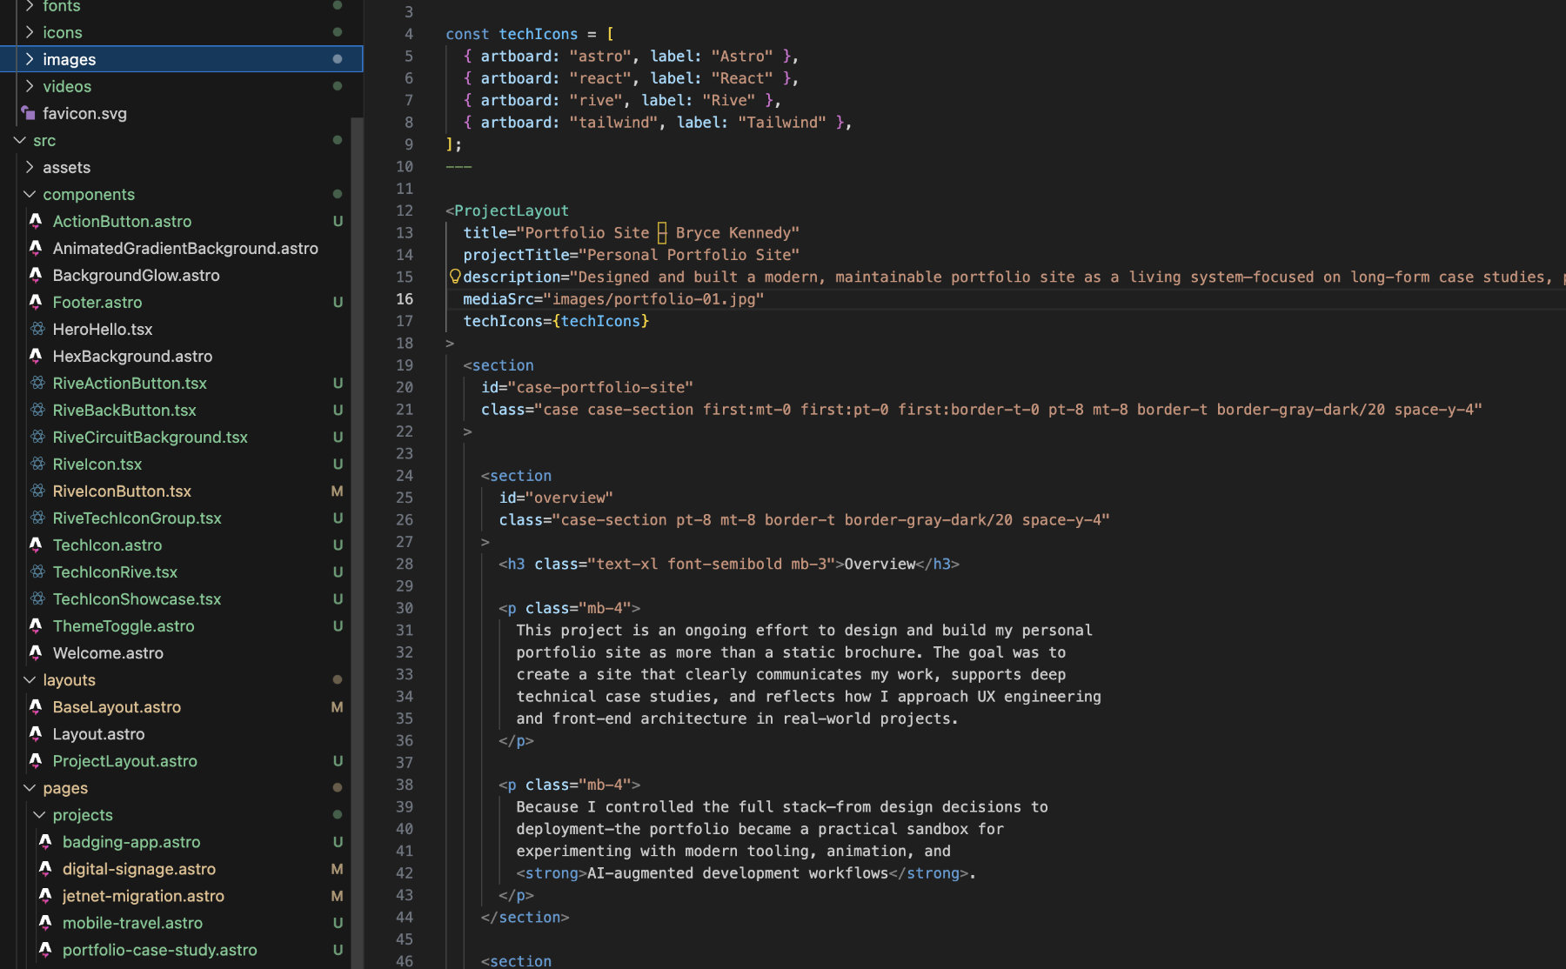
Task: Open the ProjectLayout.astro layout file
Action: [x=125, y=760]
